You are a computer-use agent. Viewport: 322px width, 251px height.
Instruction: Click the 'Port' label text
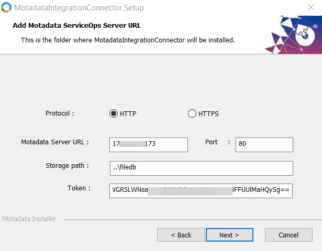coord(212,142)
